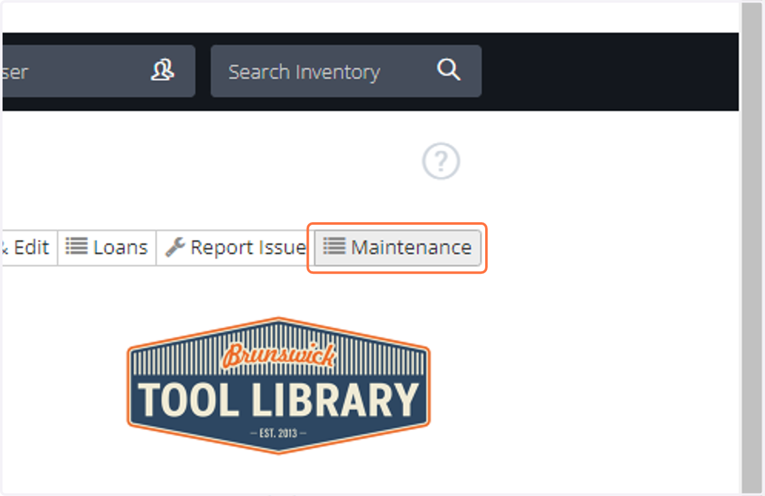This screenshot has height=496, width=765.
Task: Click the magnifier icon in Search Inventory
Action: coord(448,70)
